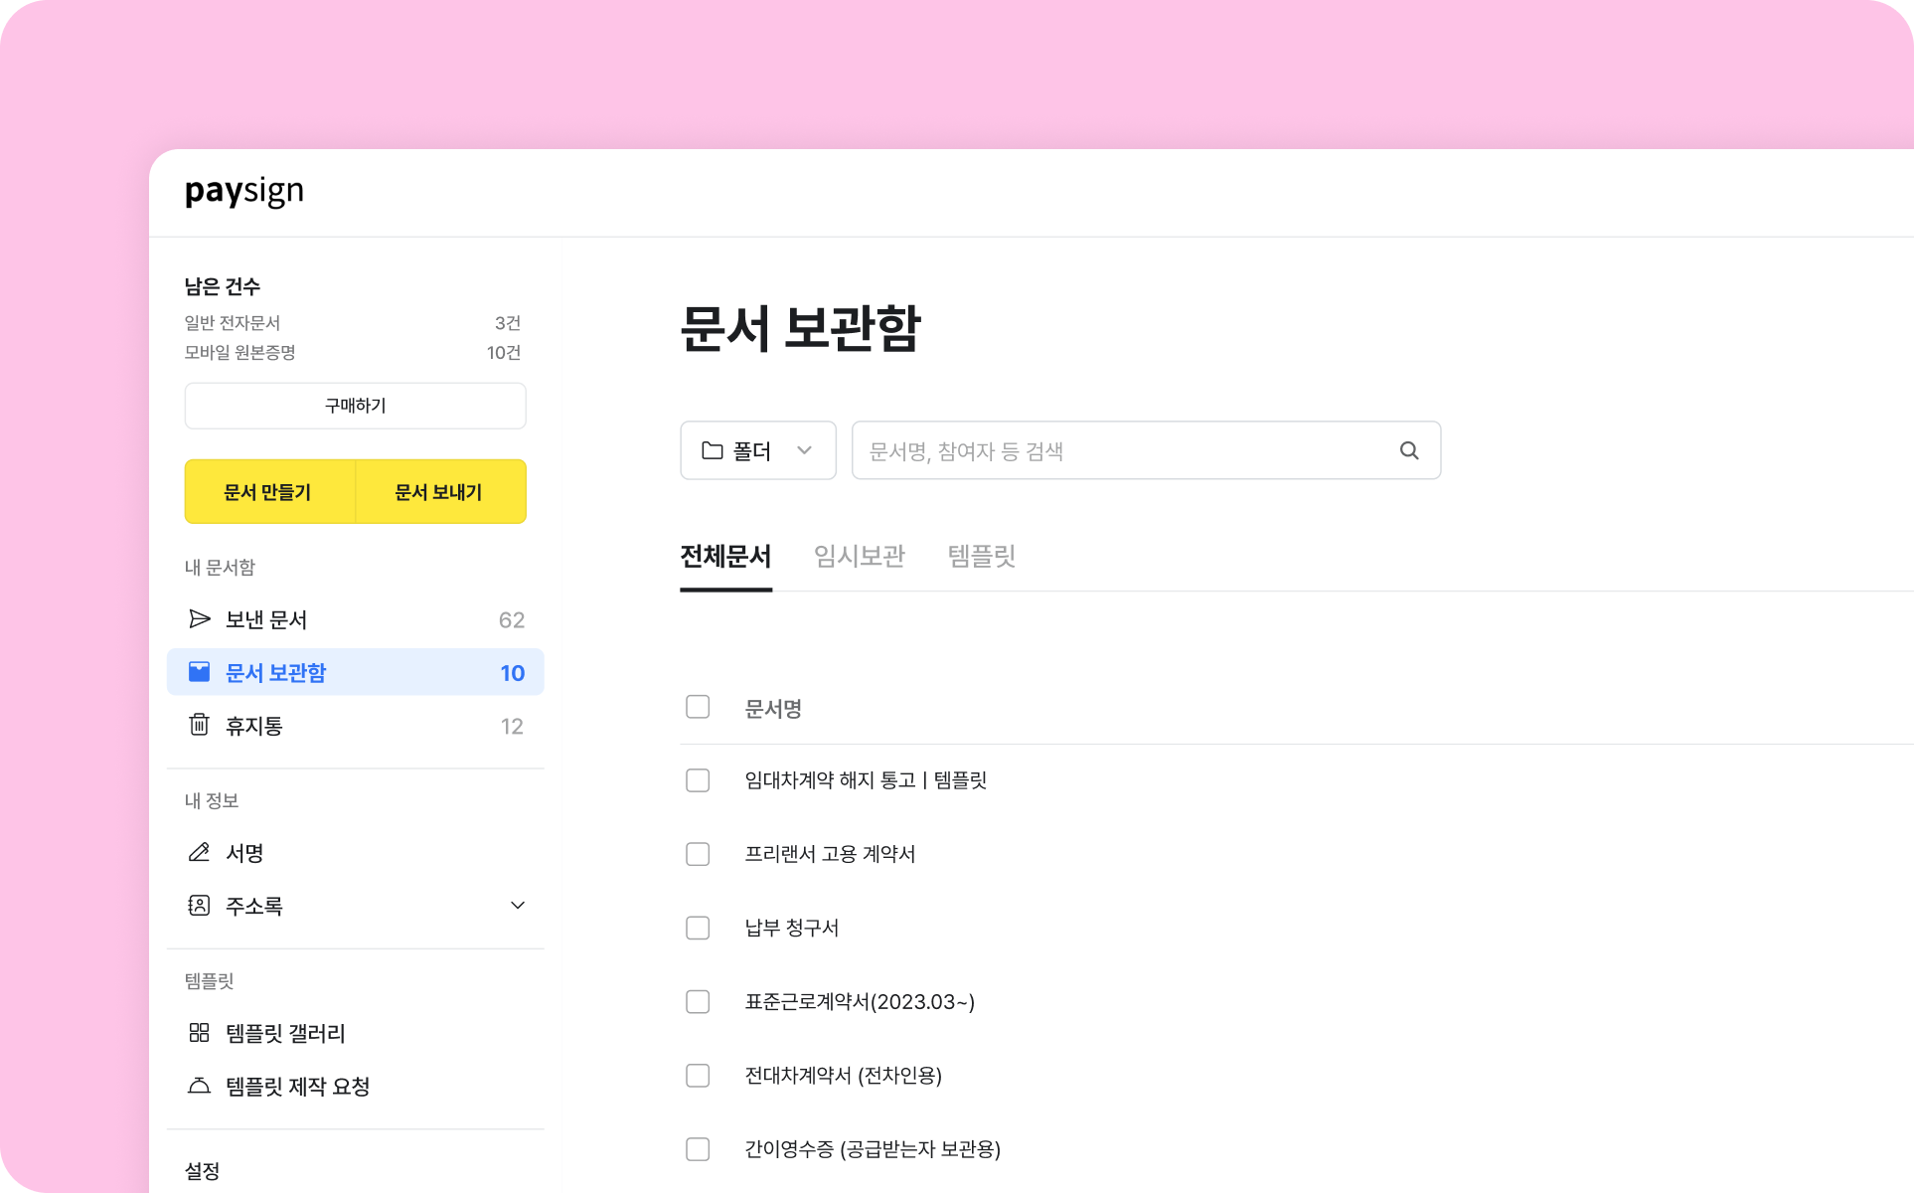Focus the 문서명, 참여자 search field

point(1123,450)
